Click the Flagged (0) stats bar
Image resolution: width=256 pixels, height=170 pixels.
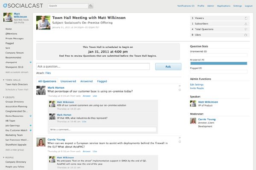[x=218, y=72]
